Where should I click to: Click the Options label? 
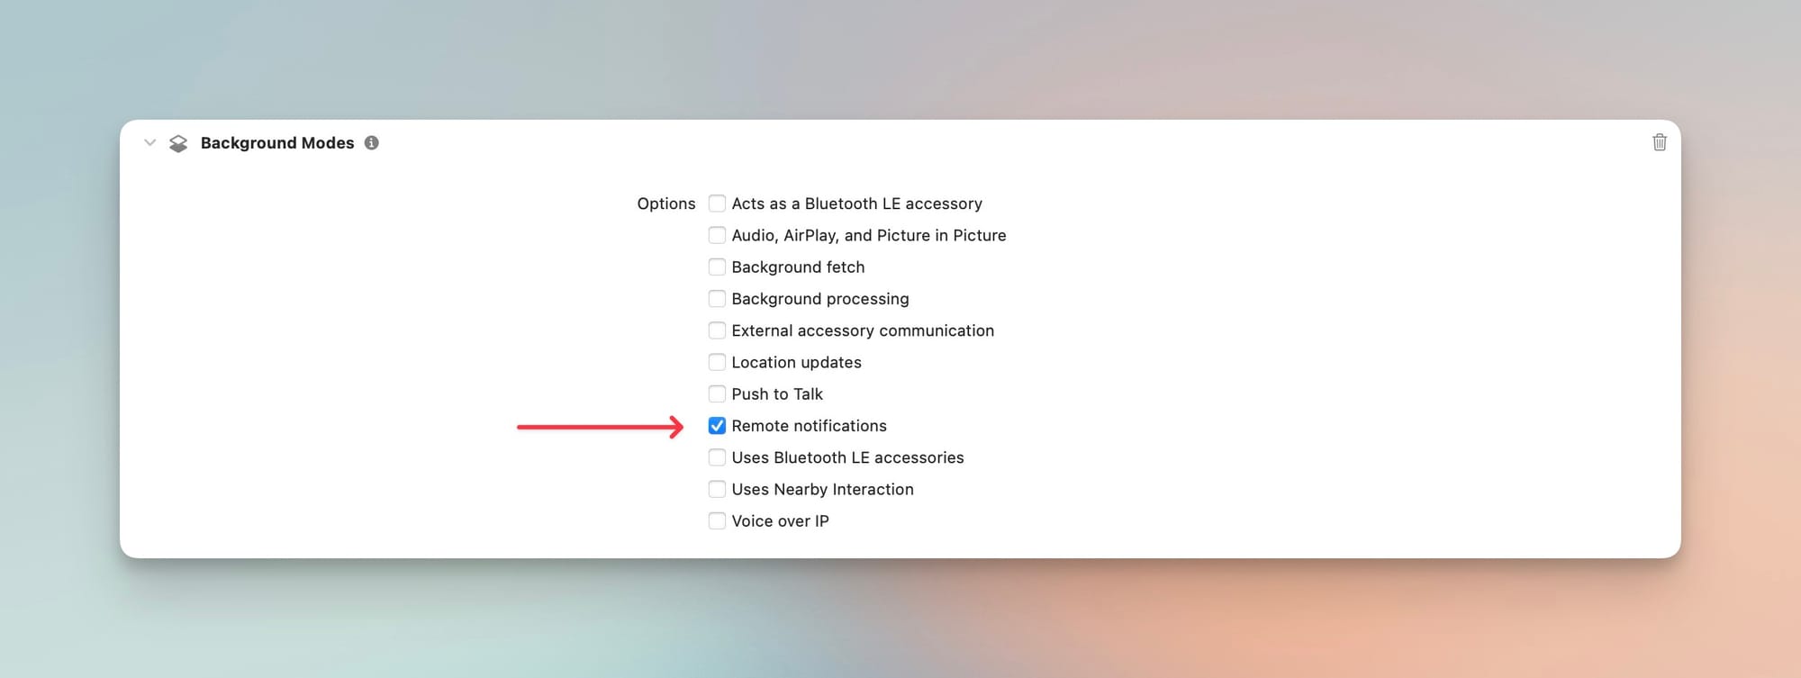665,203
